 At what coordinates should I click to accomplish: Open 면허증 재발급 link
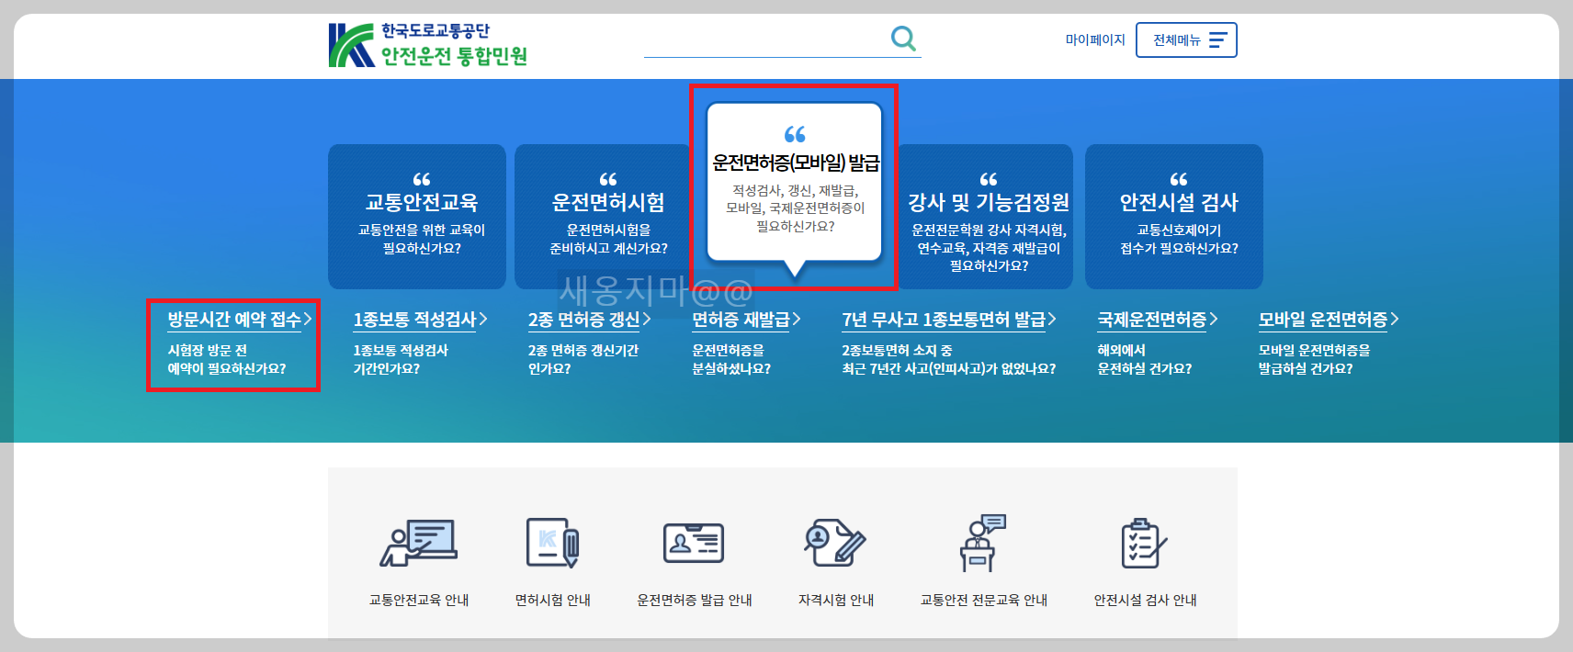[747, 320]
